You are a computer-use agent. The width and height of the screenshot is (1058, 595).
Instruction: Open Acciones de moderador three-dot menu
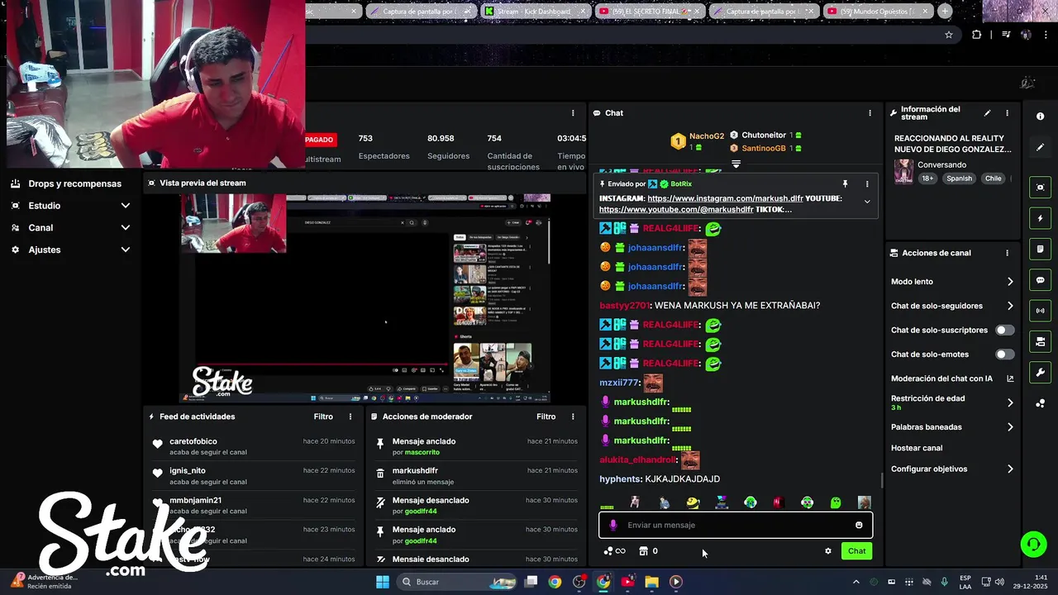573,416
